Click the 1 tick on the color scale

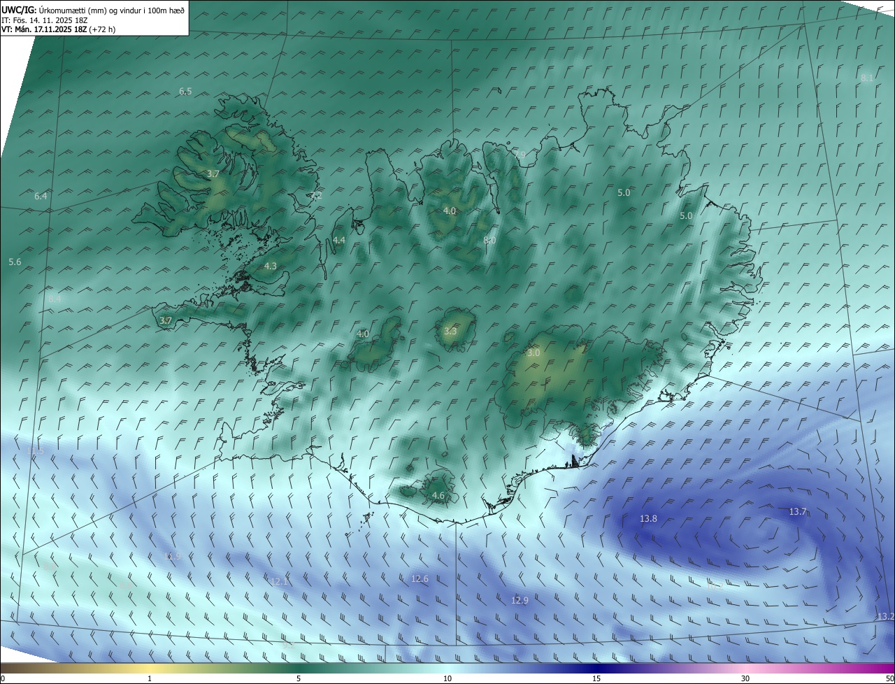coord(150,678)
